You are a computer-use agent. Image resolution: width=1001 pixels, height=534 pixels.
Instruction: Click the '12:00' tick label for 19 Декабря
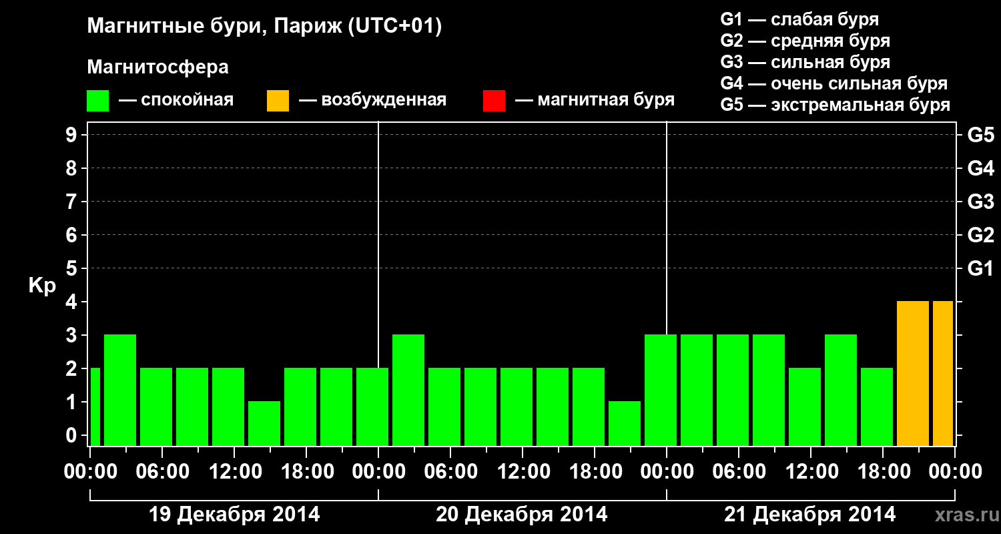(234, 471)
